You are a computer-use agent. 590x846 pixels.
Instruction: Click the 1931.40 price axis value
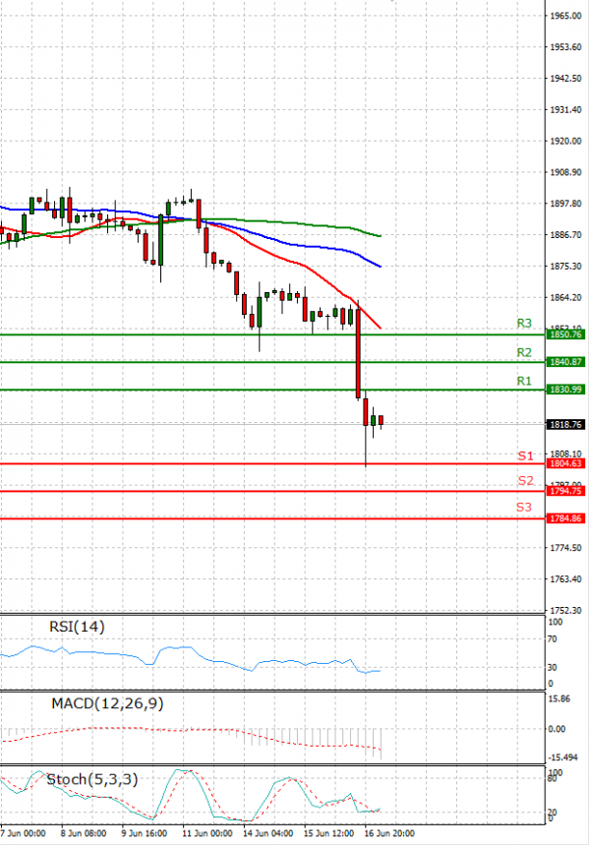[x=565, y=110]
